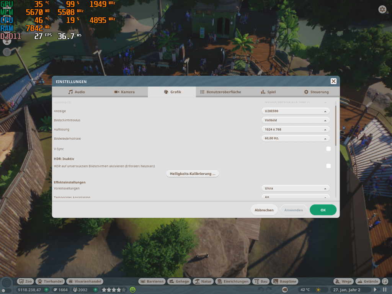Click the Helligkeits-Kalibrierung button
This screenshot has width=392, height=294.
tap(193, 174)
